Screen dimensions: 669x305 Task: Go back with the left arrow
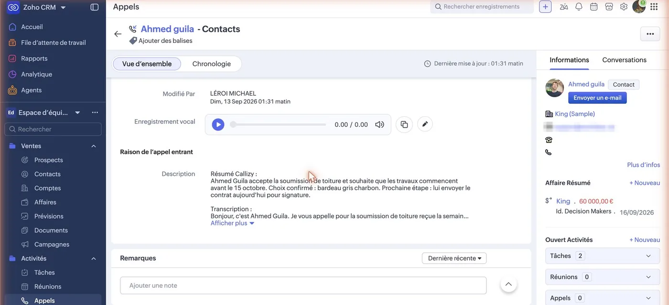pos(118,34)
